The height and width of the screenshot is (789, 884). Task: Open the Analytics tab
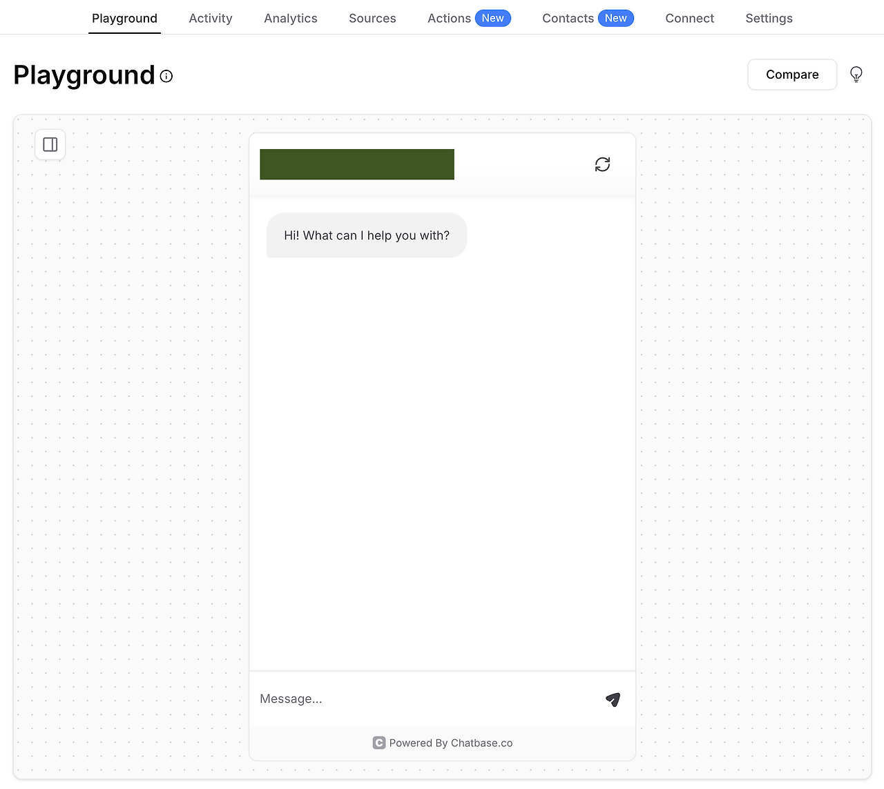tap(291, 18)
